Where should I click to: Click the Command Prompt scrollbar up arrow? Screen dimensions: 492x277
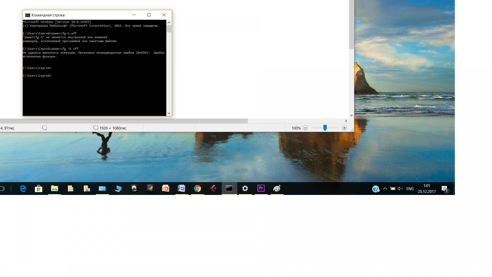(169, 22)
